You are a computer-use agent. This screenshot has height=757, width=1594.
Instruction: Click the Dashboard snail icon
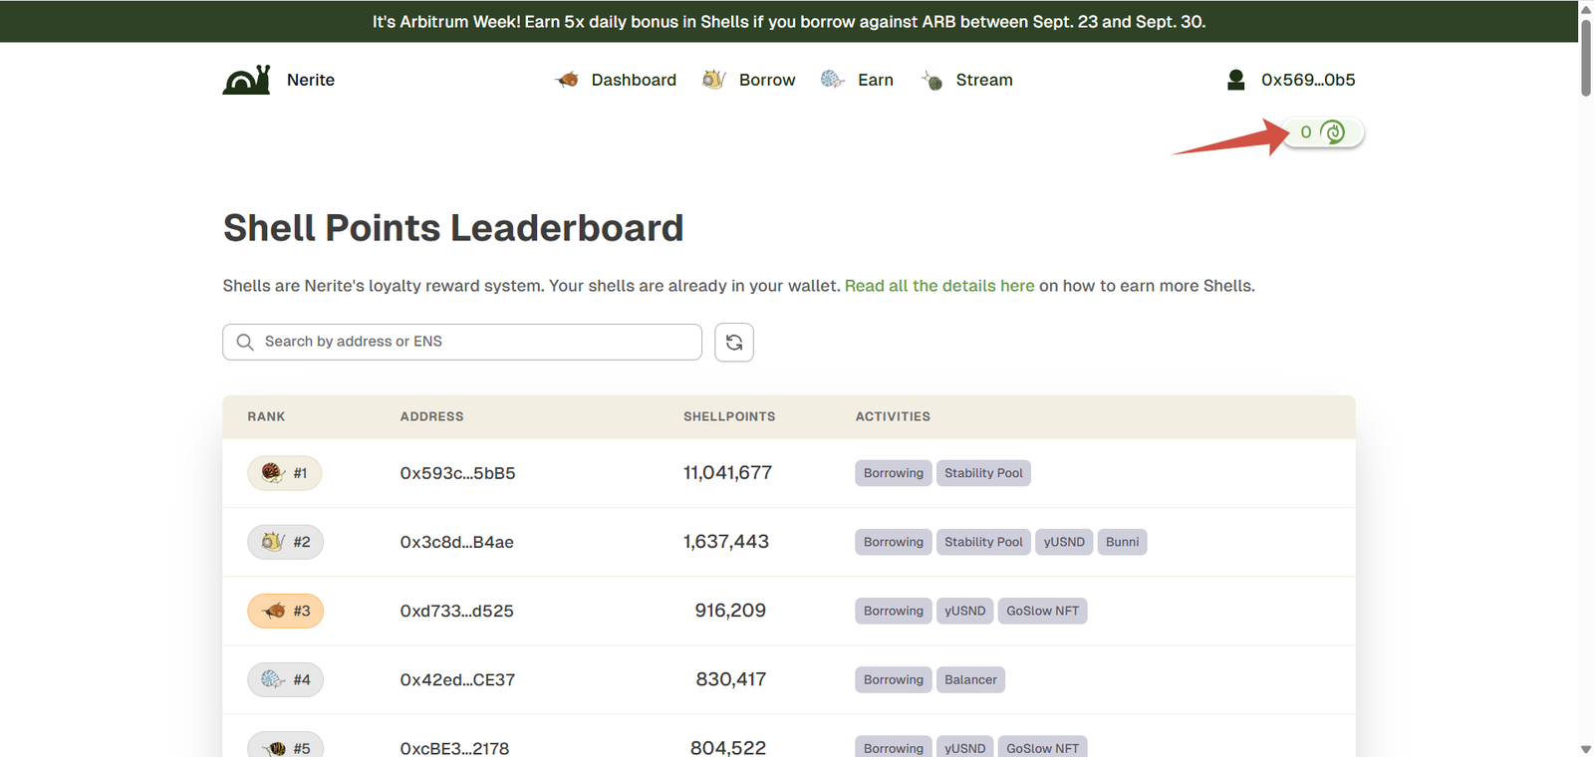(x=567, y=80)
